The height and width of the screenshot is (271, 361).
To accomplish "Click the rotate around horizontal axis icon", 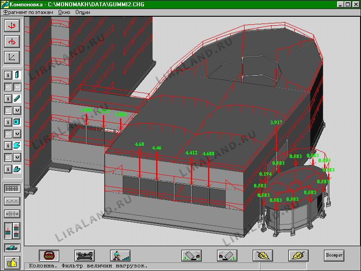I will click(x=12, y=42).
